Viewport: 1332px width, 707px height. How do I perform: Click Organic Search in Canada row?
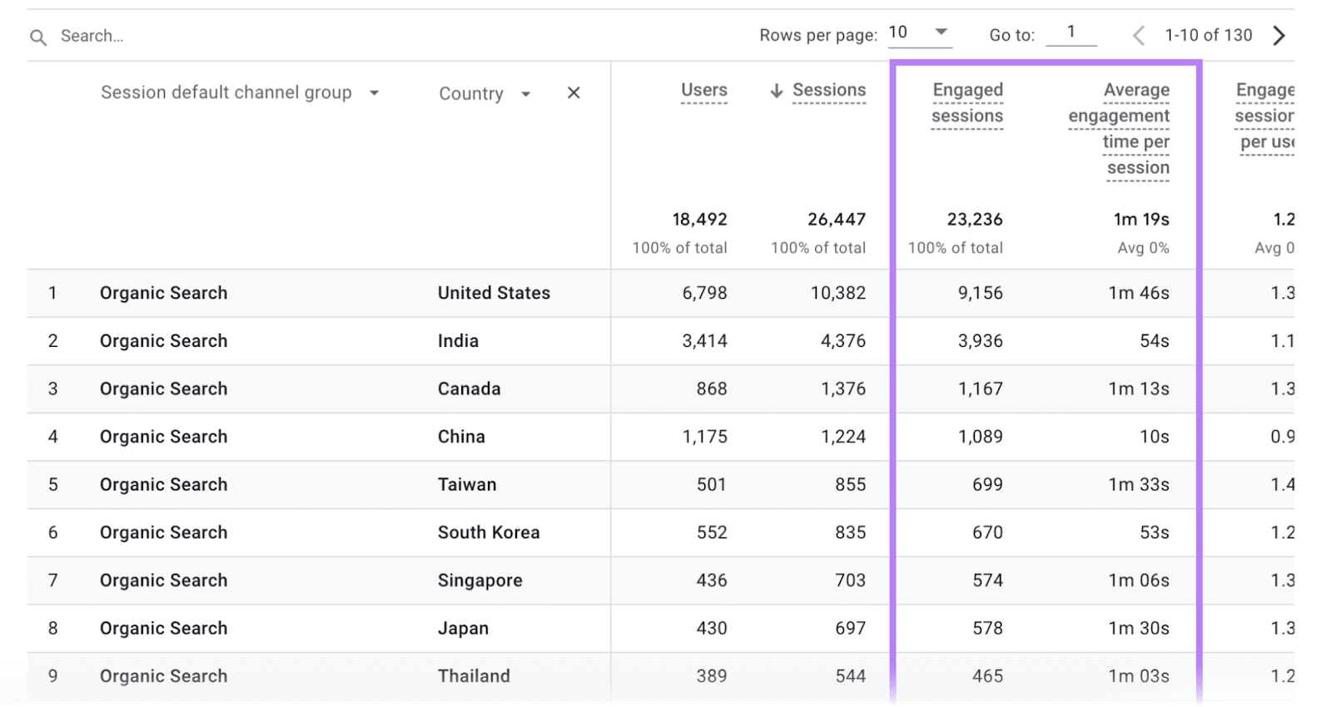(x=163, y=388)
